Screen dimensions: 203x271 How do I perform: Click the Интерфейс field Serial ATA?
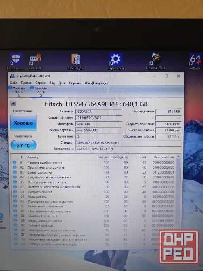tap(98, 124)
